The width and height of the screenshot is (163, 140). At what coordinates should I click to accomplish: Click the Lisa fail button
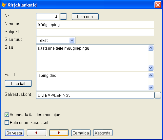click(x=18, y=83)
